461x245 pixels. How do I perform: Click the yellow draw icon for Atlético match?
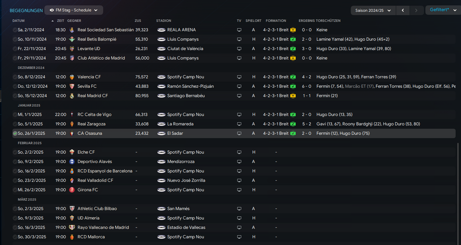[293, 58]
